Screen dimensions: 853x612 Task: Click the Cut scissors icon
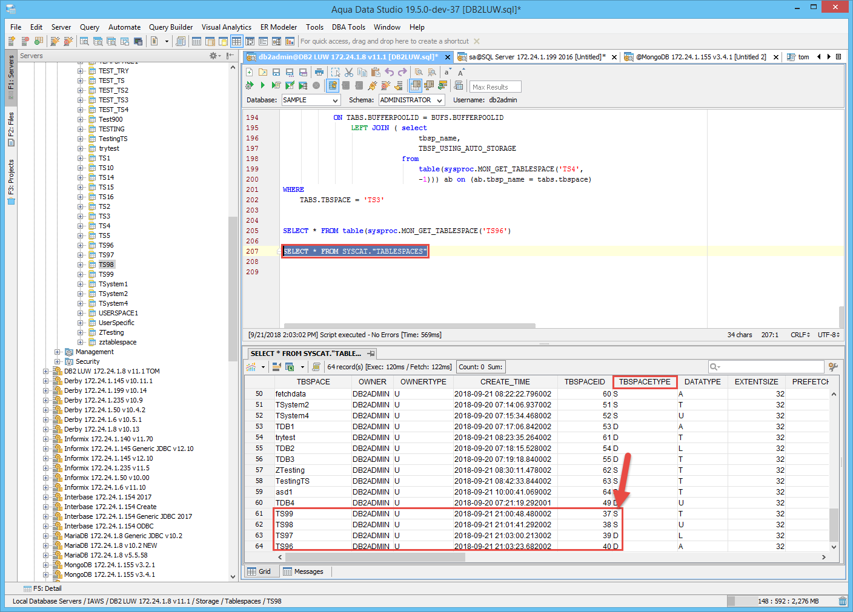(x=349, y=72)
